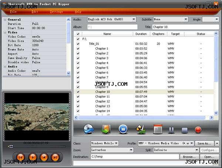Click the Open... button
Screen dimensions: 222x168
pyautogui.click(x=209, y=157)
